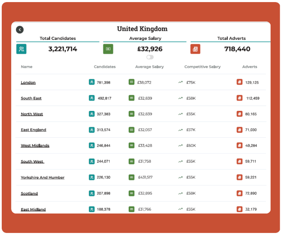This screenshot has width=281, height=234.
Task: Click the Total Candidates people icon
Action: coord(21,49)
